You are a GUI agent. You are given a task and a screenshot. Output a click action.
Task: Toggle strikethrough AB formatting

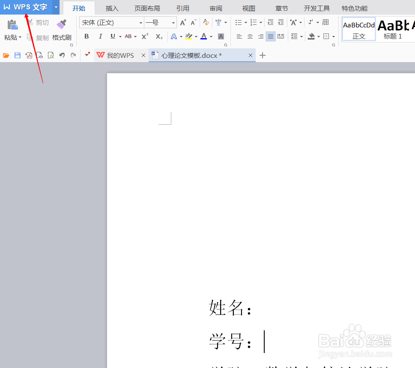pos(128,36)
